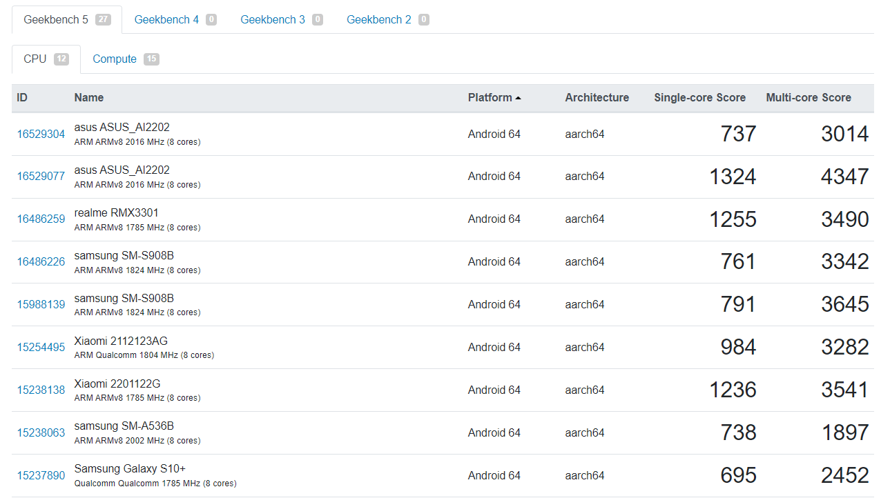
Task: Click the ID column header
Action: 22,98
